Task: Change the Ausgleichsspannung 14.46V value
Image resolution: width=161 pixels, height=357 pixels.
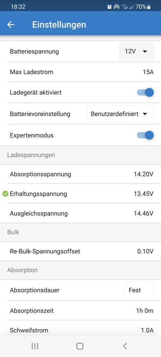Action: [x=80, y=213]
